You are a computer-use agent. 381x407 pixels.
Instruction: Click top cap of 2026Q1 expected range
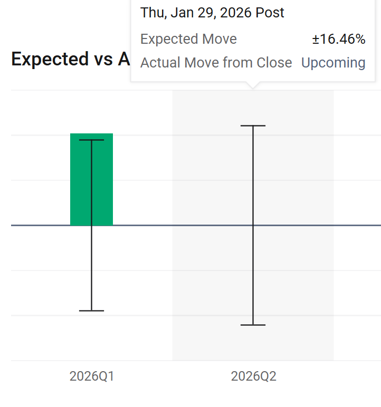pos(91,140)
